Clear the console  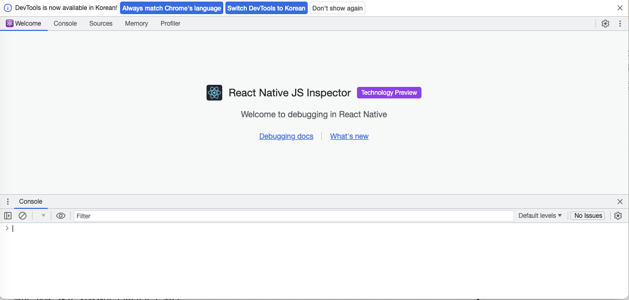pyautogui.click(x=23, y=216)
